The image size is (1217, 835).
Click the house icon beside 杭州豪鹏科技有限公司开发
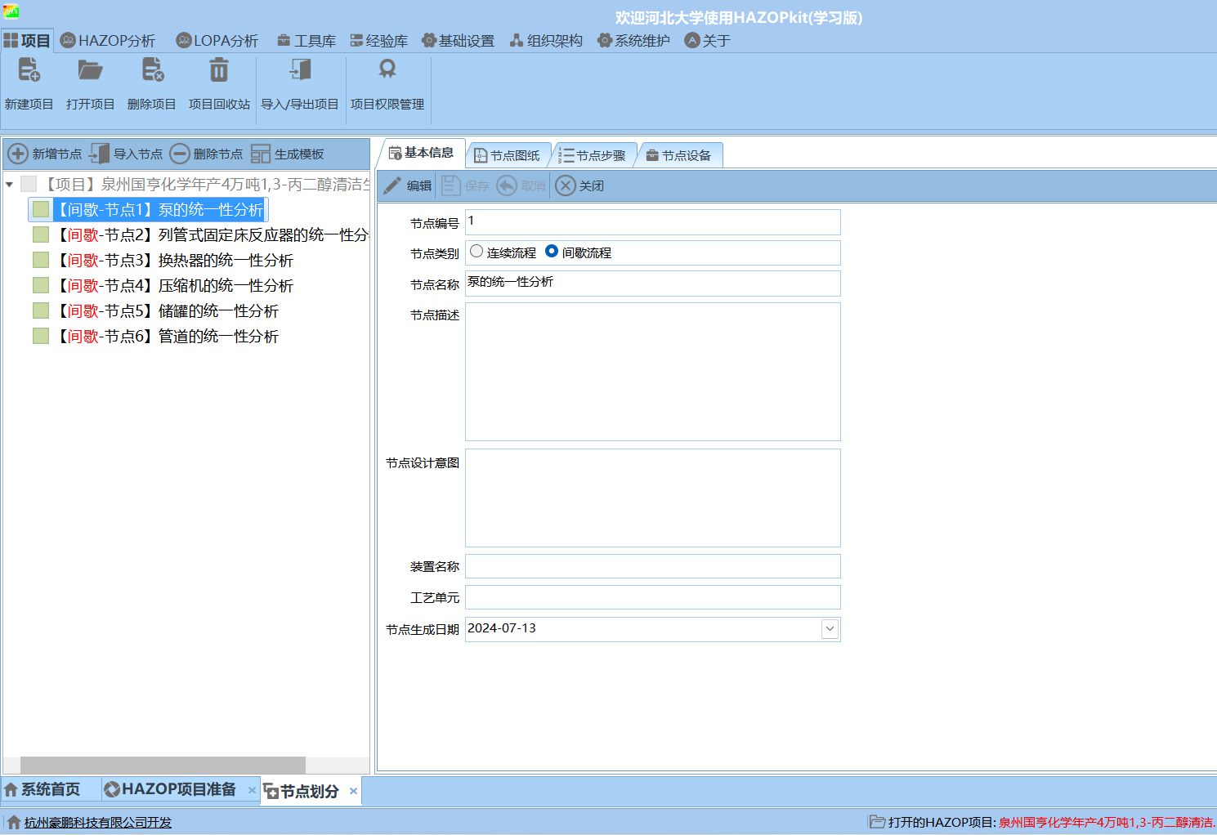[14, 822]
